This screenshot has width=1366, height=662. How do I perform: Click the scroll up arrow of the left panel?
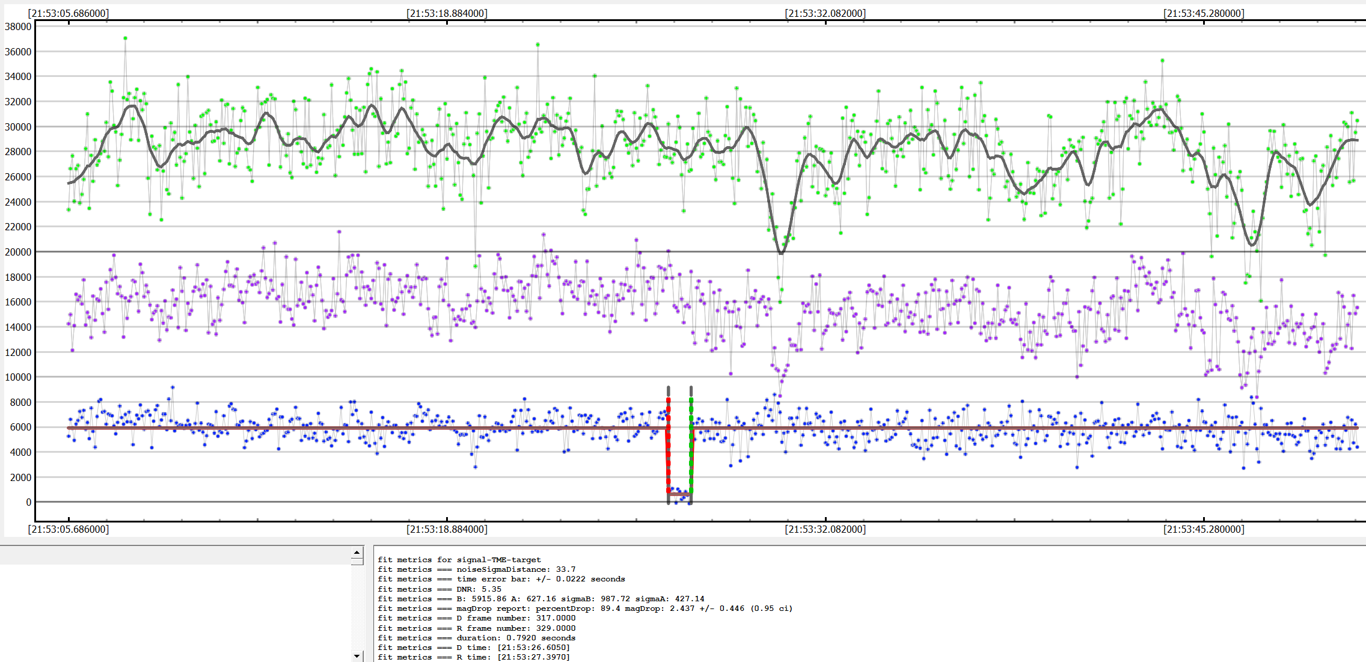[x=357, y=552]
